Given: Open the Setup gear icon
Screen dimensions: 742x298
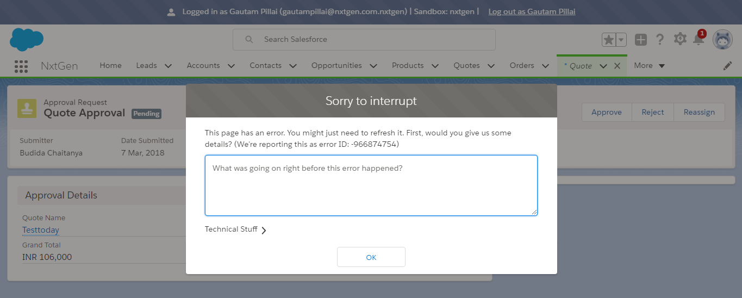Looking at the screenshot, I should (680, 39).
